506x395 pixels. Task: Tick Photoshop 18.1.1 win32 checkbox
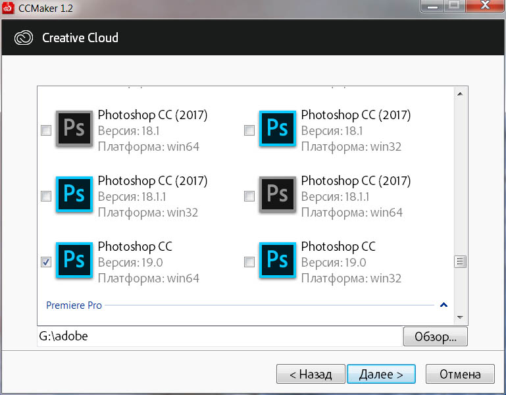pyautogui.click(x=46, y=196)
